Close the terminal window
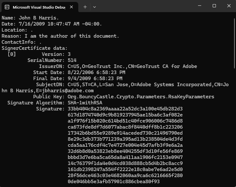Image resolution: width=236 pixels, height=187 pixels. click(x=229, y=6)
